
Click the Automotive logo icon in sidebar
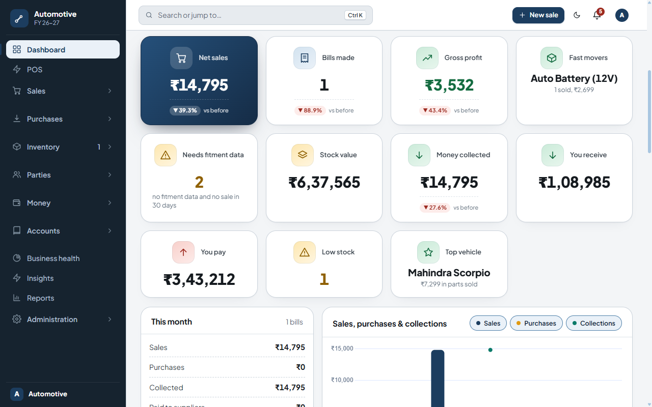coord(19,18)
